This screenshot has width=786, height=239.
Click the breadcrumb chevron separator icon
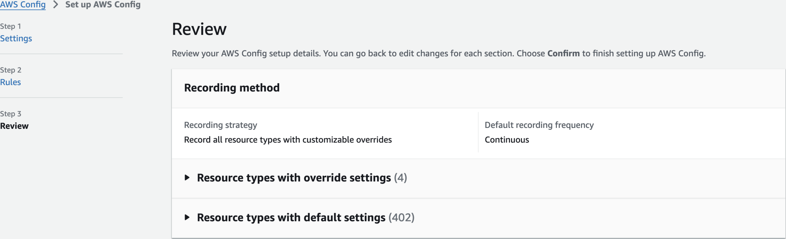point(56,5)
